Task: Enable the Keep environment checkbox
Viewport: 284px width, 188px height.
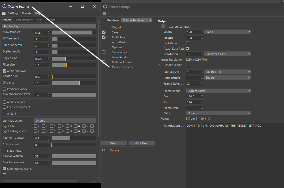Action: [x=4, y=107]
